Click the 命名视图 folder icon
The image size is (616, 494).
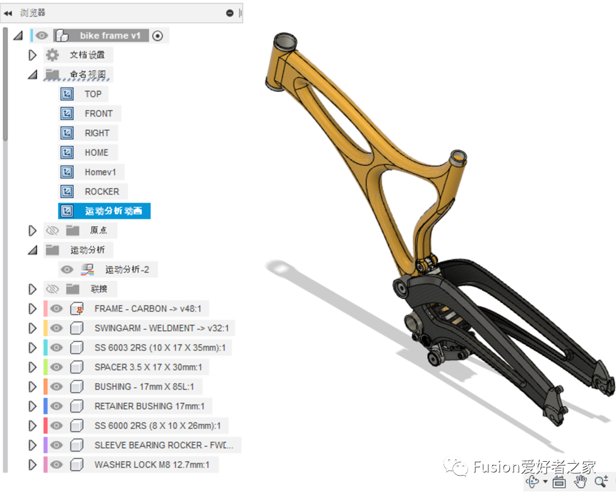point(52,74)
